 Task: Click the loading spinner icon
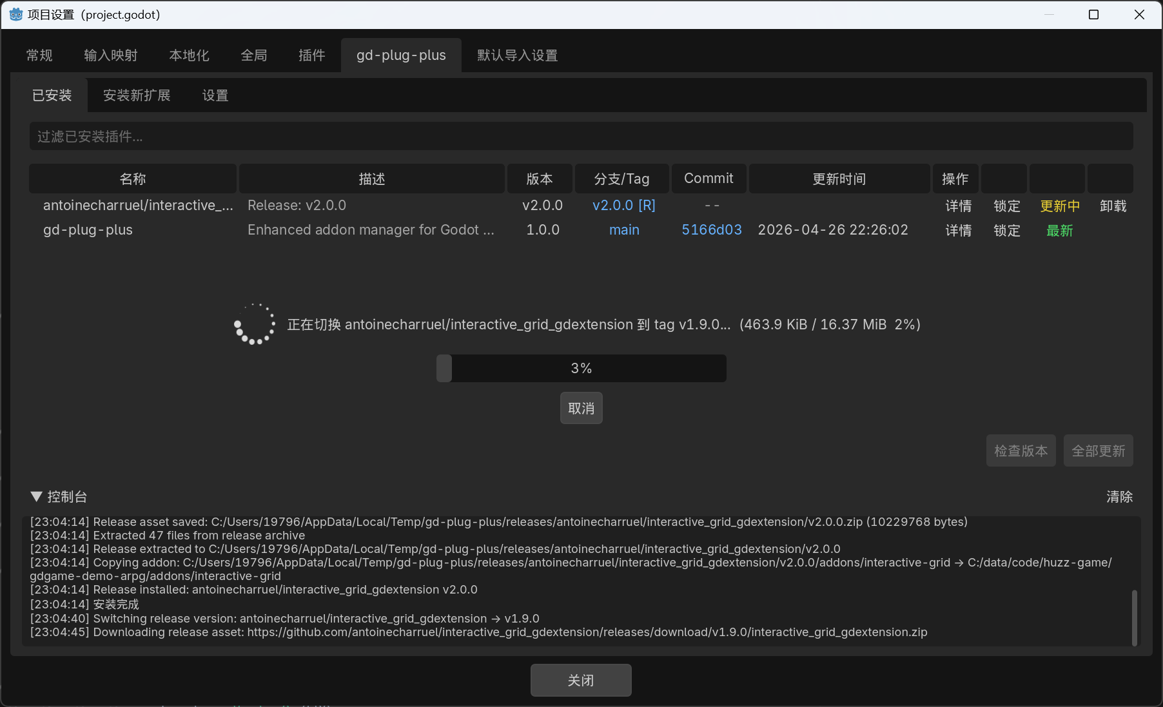click(254, 324)
